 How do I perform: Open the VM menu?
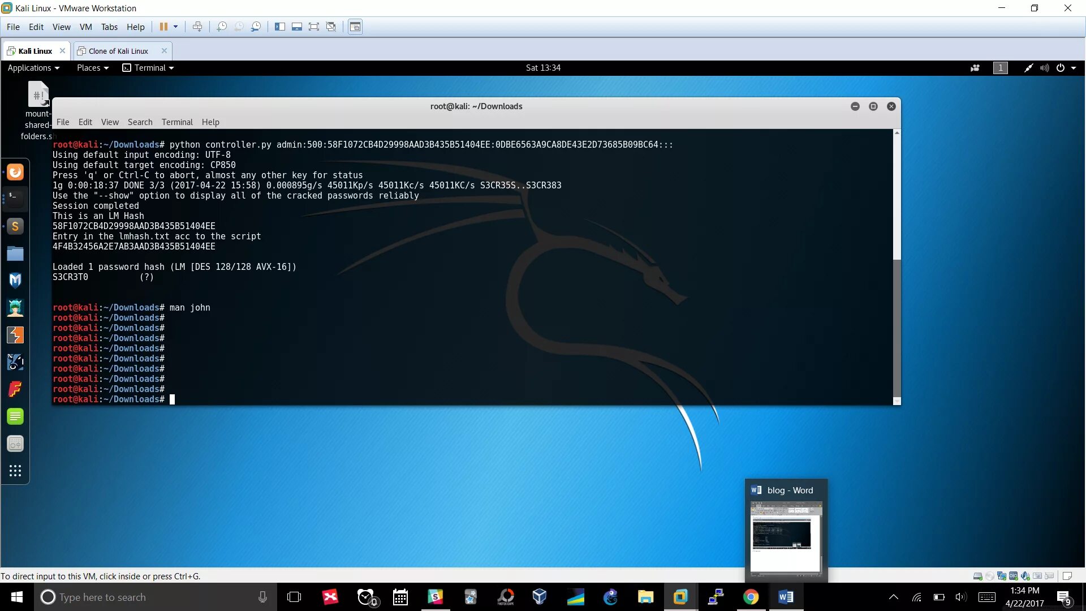click(x=85, y=27)
